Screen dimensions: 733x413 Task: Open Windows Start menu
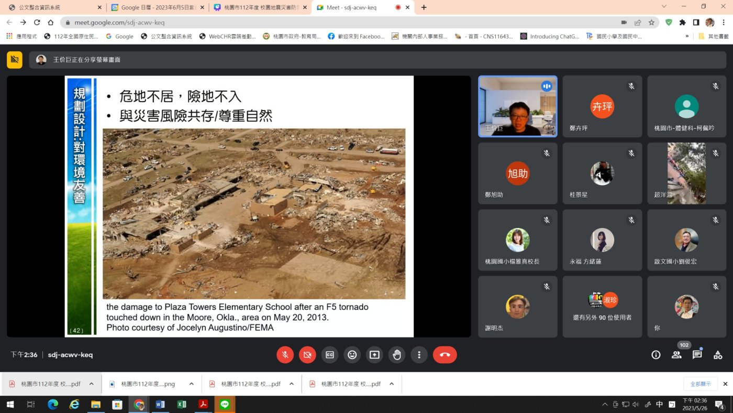[9, 404]
